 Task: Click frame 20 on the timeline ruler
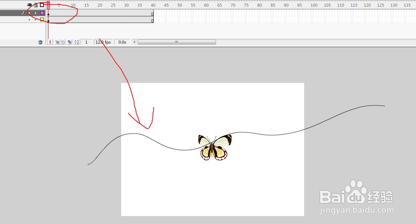[x=99, y=5]
